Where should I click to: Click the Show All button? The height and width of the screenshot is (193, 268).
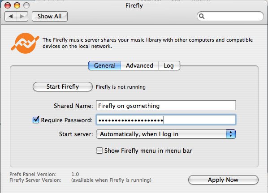point(50,17)
